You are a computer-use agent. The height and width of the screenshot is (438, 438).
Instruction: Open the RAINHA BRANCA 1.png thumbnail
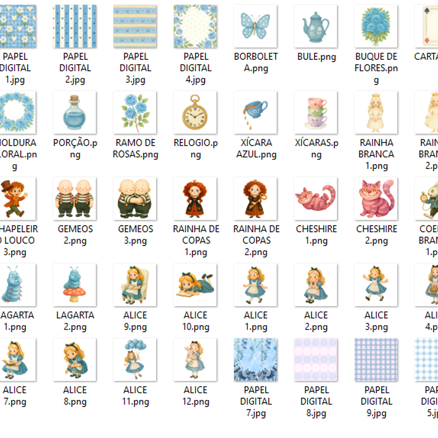376,112
